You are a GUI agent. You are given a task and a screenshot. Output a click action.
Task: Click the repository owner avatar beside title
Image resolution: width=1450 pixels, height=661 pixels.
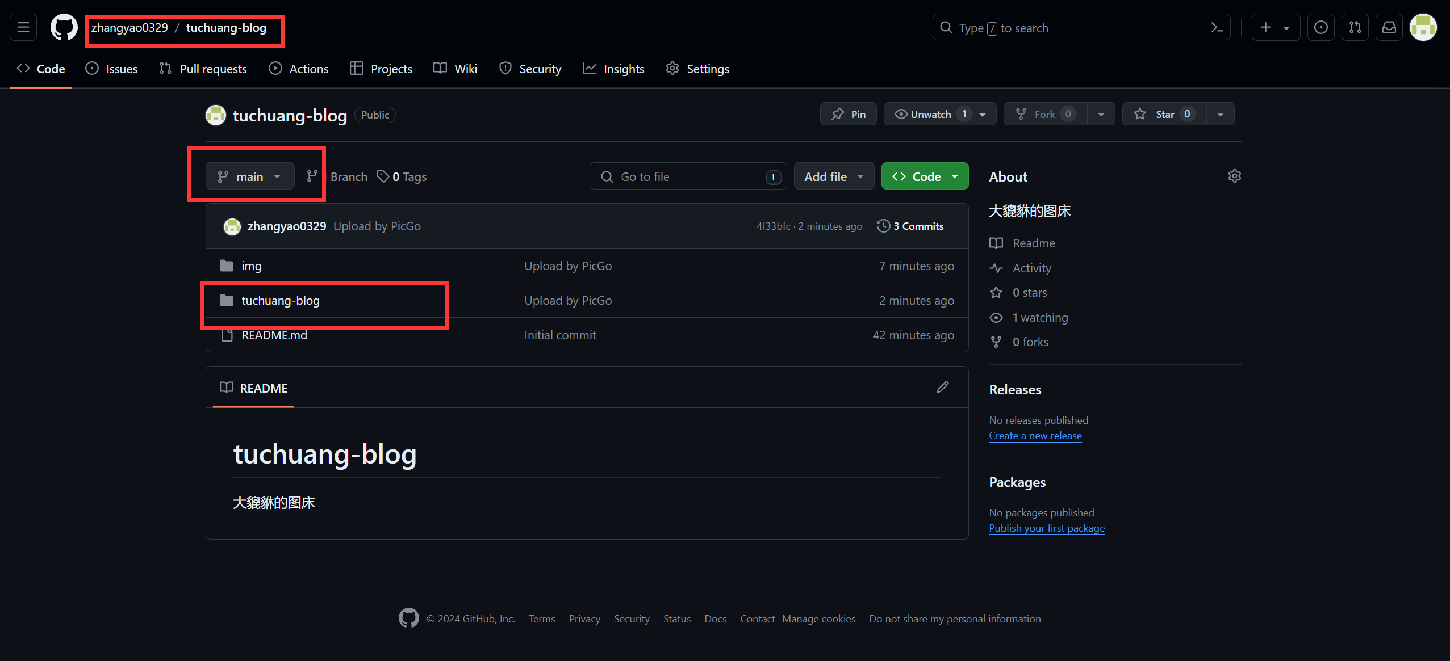click(216, 115)
